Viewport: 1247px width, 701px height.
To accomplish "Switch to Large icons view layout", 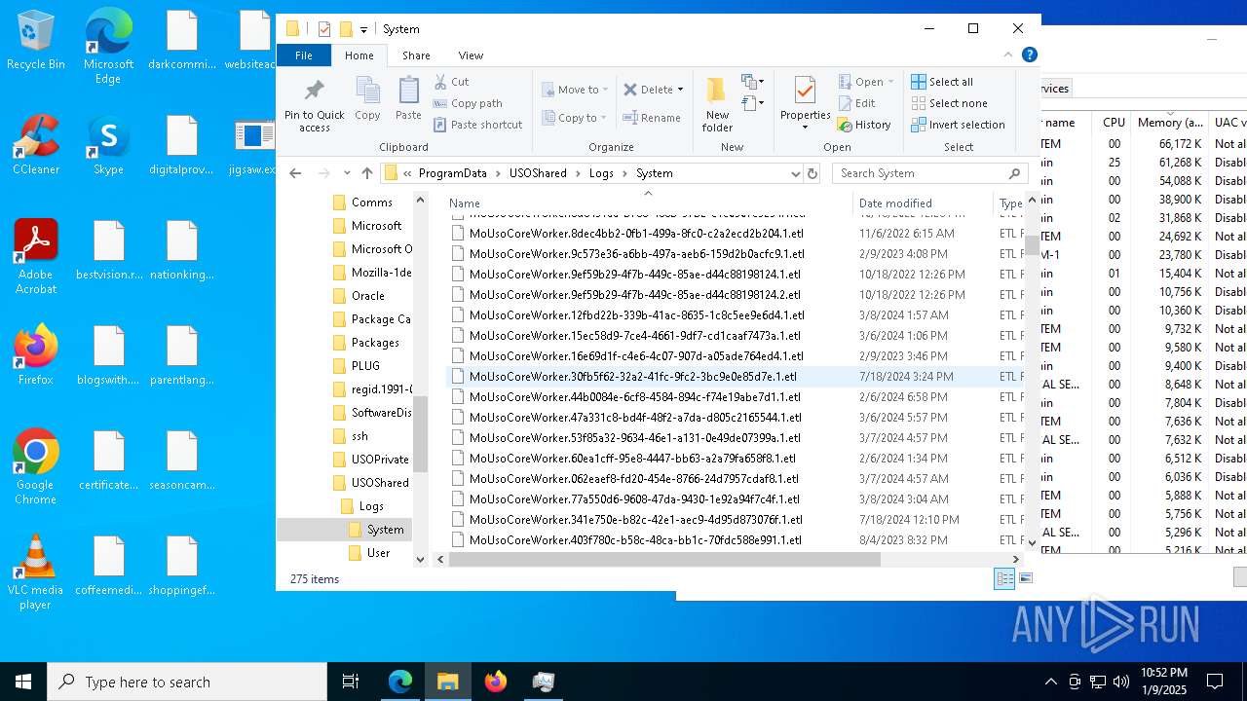I will tap(1025, 578).
